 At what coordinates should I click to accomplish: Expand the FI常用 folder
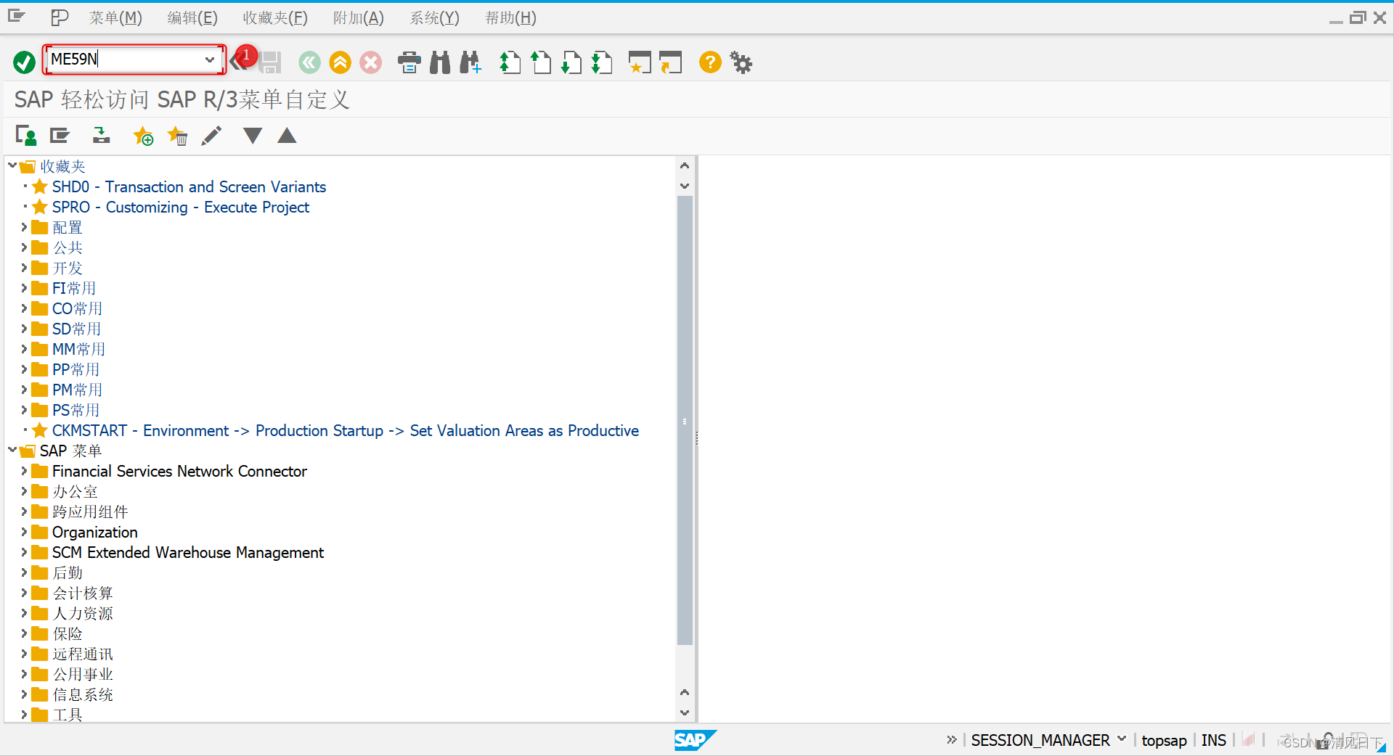point(24,288)
